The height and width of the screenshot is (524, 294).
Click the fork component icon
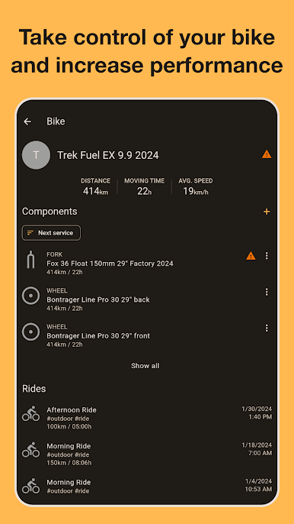[30, 260]
